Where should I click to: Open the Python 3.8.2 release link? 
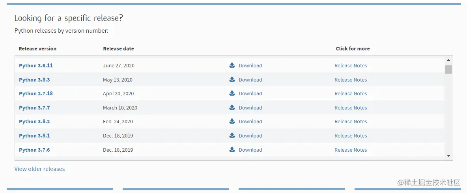(x=34, y=121)
